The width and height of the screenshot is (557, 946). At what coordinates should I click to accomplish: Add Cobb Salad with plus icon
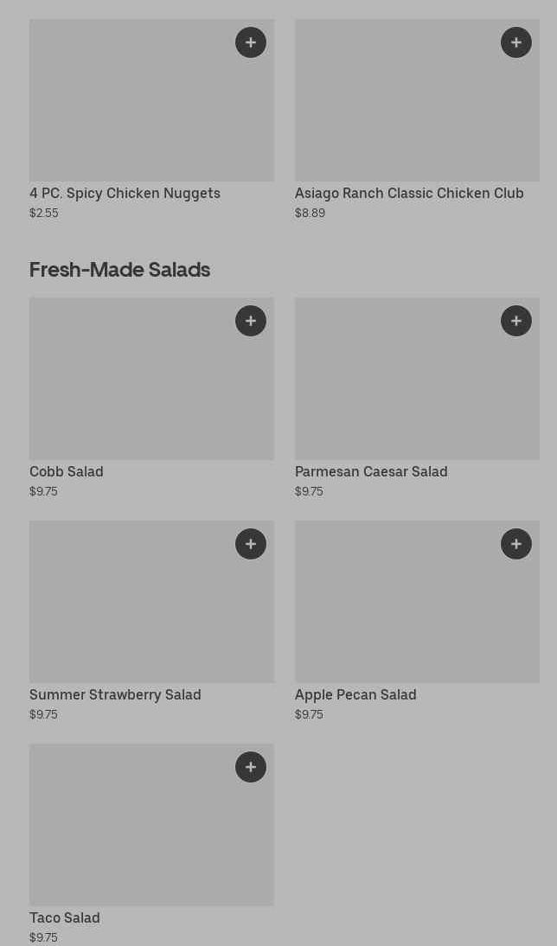[251, 321]
